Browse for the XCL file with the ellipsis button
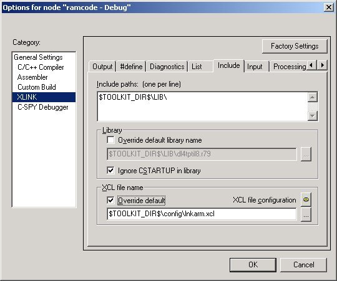 (x=306, y=215)
